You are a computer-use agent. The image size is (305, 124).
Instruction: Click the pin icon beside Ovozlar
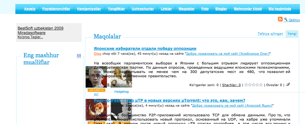(x=288, y=85)
